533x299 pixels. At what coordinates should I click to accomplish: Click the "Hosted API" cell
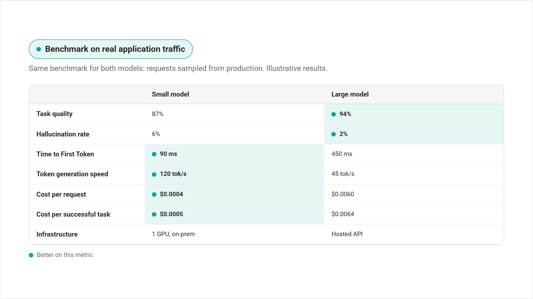coord(347,234)
